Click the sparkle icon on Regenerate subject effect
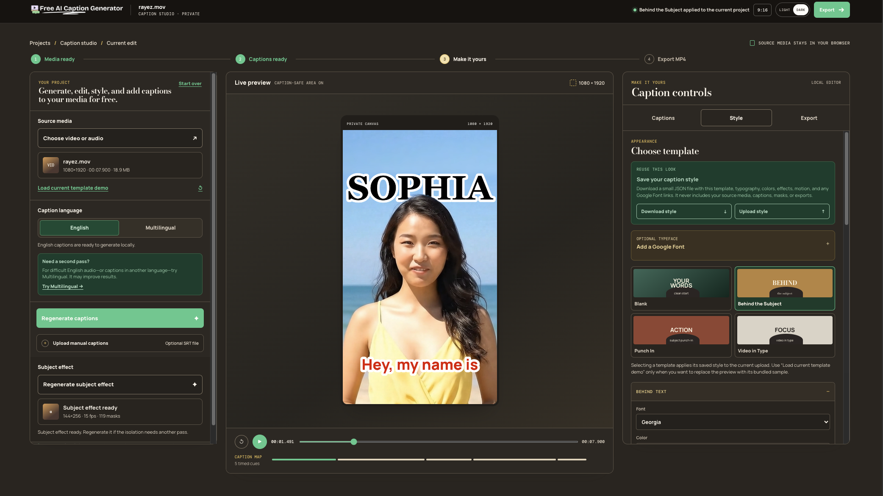883x496 pixels. pos(195,385)
